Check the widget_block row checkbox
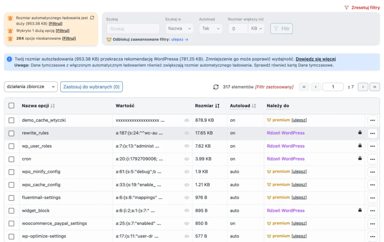 point(12,210)
